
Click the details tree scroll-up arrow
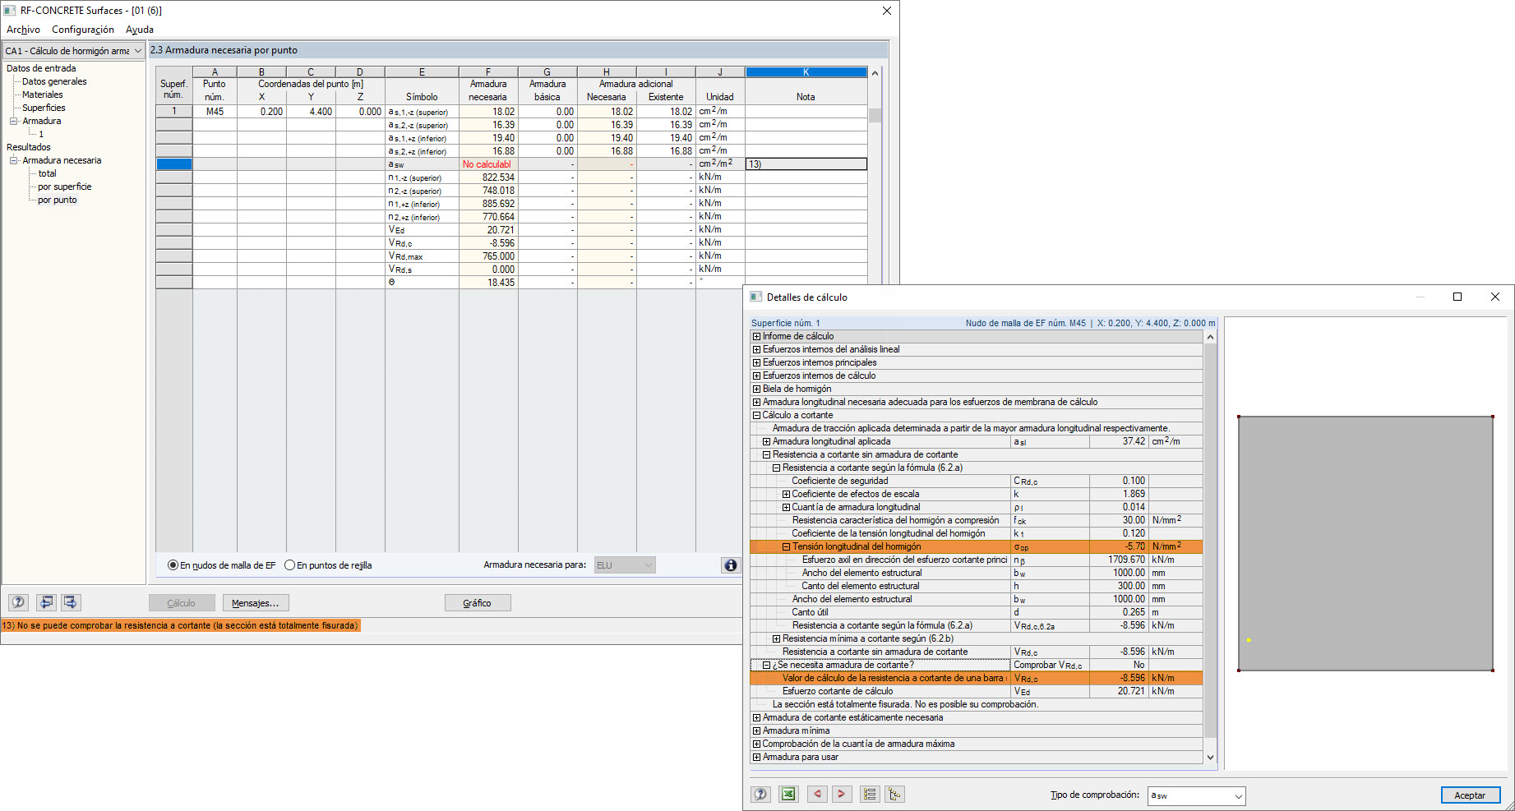(x=1209, y=337)
